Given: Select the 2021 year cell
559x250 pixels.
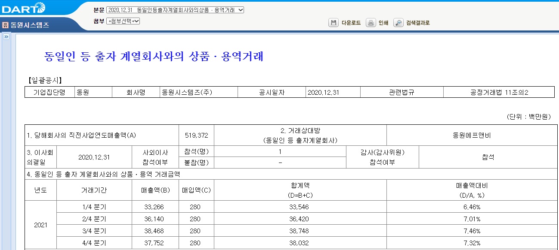Looking at the screenshot, I should tap(40, 225).
